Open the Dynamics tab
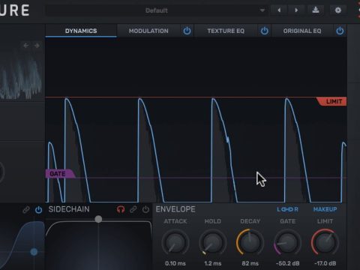Viewport: 360px width, 270px height. tap(81, 31)
